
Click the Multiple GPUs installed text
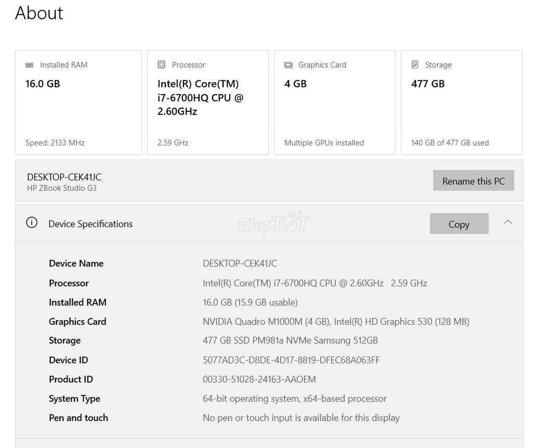(x=323, y=142)
